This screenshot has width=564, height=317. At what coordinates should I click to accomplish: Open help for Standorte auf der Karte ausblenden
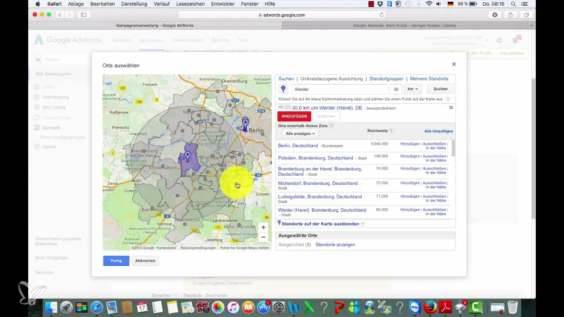click(363, 224)
